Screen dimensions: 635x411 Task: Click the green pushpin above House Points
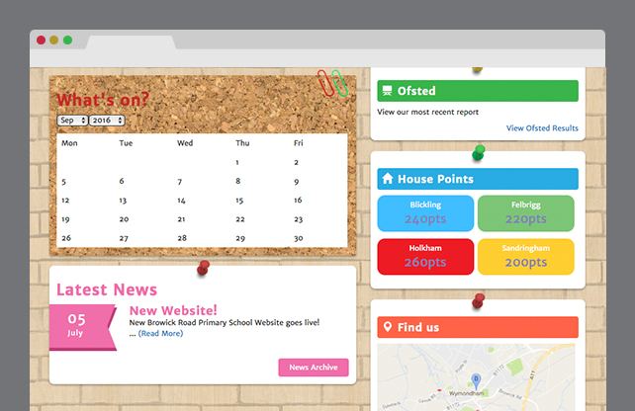tap(479, 152)
